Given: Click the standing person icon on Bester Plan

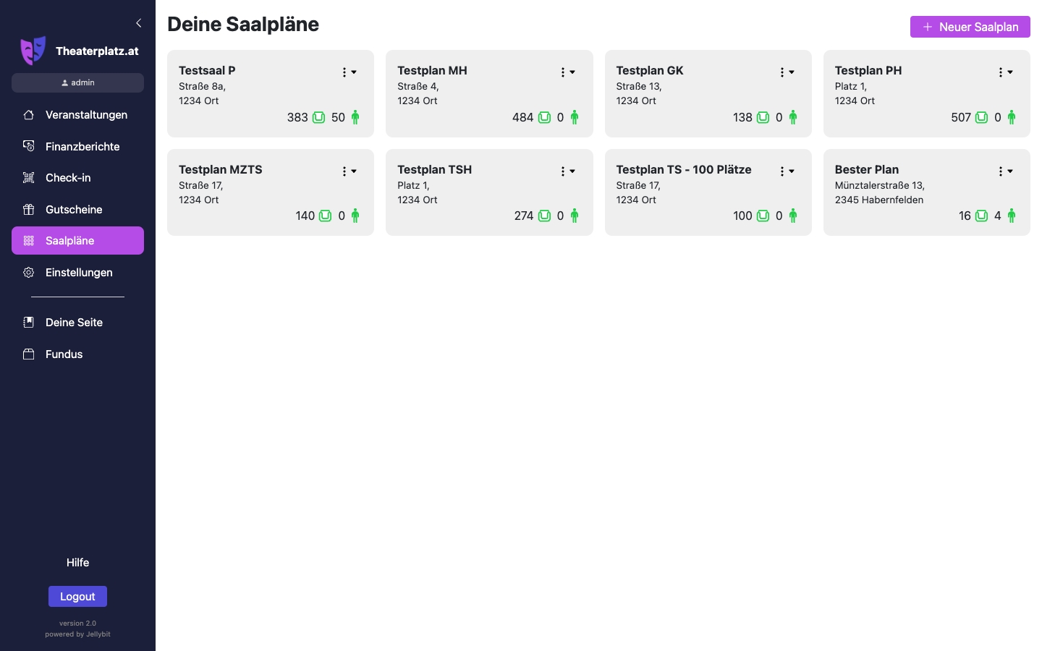Looking at the screenshot, I should tap(1011, 216).
